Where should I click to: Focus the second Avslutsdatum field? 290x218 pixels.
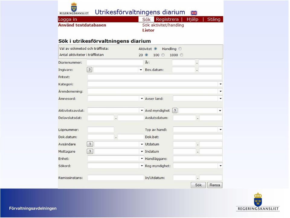tap(211, 118)
